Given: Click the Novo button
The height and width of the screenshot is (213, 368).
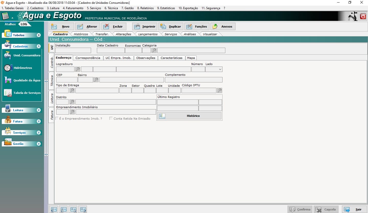Looking at the screenshot, I should pyautogui.click(x=62, y=27).
